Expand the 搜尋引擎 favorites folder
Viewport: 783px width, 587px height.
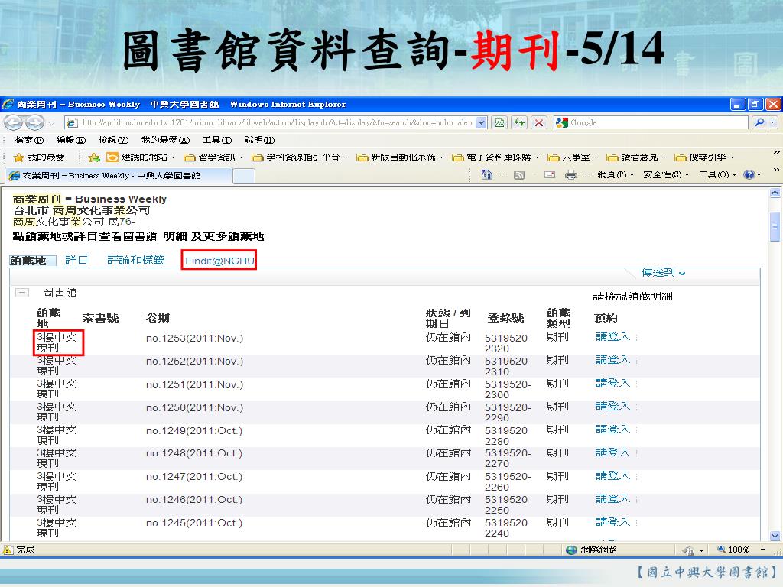[x=704, y=157]
